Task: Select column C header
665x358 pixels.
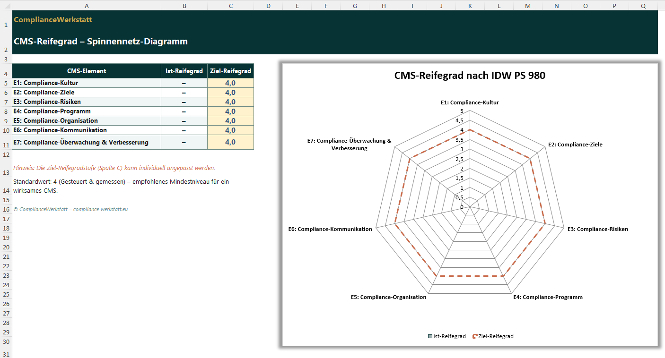Action: tap(230, 6)
